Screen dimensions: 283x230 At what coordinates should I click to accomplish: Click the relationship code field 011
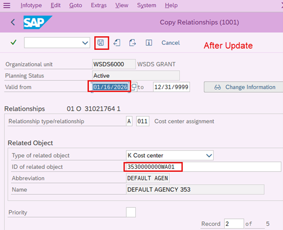point(143,121)
